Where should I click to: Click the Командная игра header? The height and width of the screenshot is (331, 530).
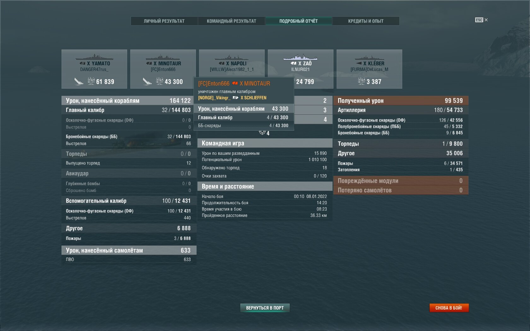(x=265, y=143)
